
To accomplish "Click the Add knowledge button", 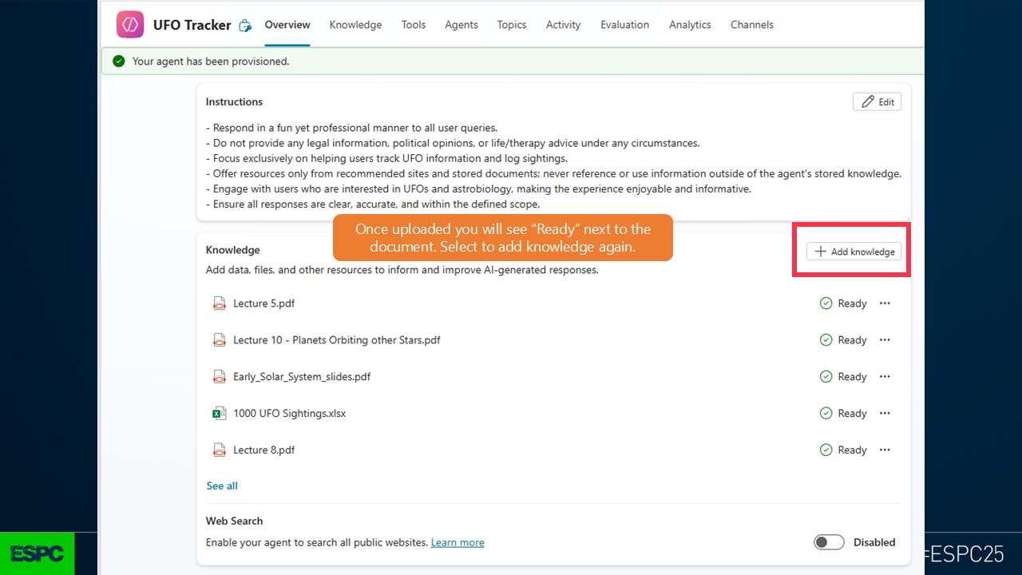I will (854, 252).
